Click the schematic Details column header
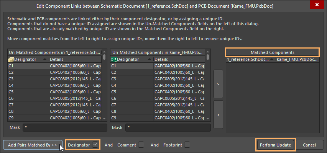Viewport: 327px width, 153px height. [x=75, y=59]
